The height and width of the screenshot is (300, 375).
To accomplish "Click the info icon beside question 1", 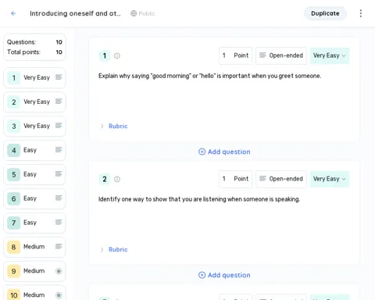I will pos(117,55).
